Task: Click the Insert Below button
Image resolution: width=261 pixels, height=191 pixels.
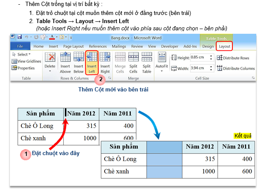Action: pos(79,62)
